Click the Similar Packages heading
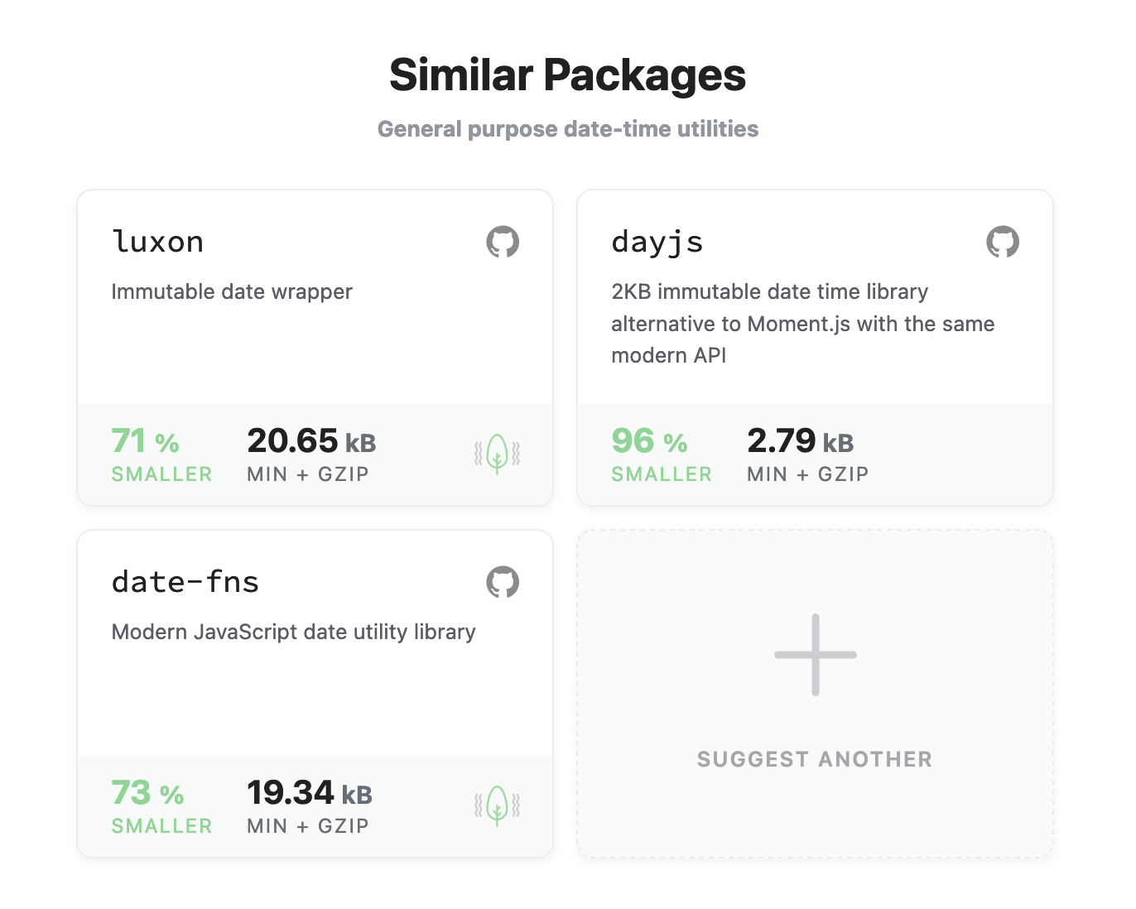The height and width of the screenshot is (909, 1136). (567, 75)
